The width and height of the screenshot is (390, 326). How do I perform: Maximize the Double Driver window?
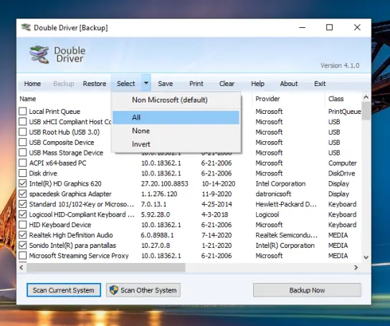point(329,27)
